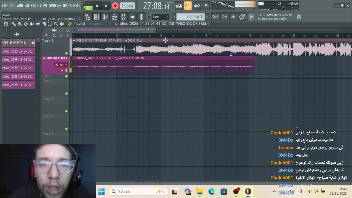The image size is (352, 198).
Task: Click the Ctrl modifier button
Action: [224, 17]
